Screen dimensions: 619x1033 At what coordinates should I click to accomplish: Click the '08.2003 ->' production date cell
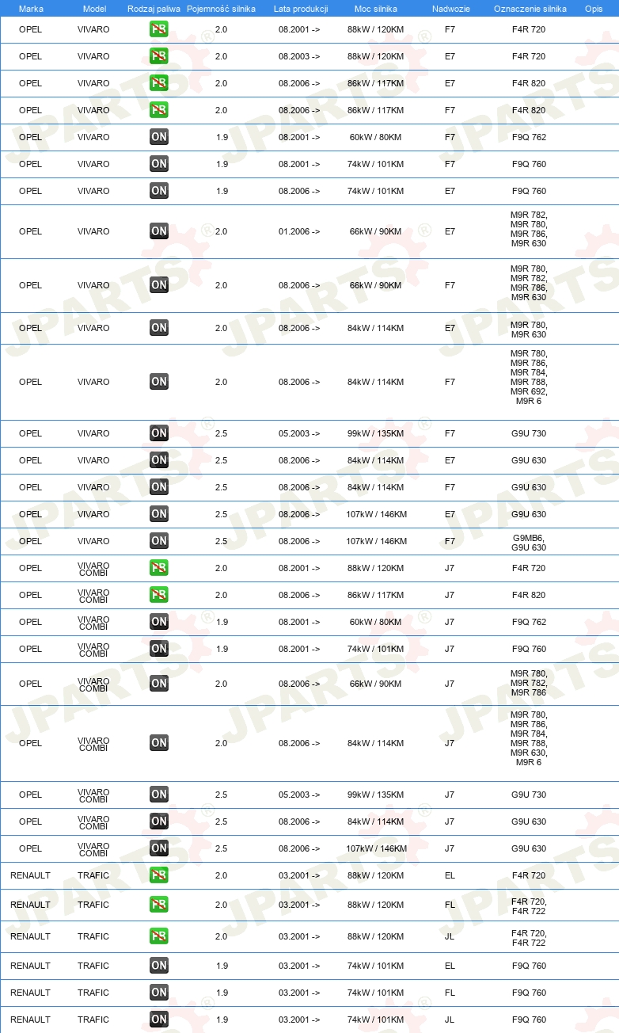pos(299,56)
